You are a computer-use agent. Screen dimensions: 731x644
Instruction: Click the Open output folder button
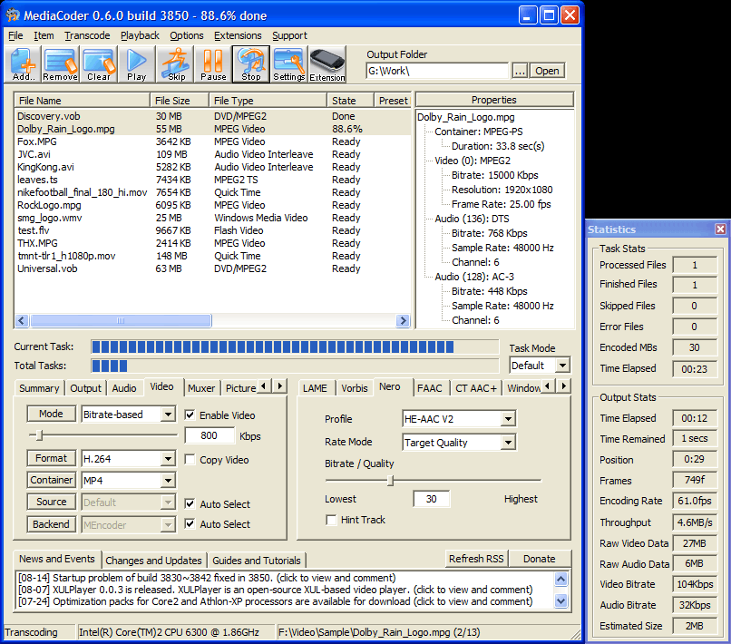[547, 71]
